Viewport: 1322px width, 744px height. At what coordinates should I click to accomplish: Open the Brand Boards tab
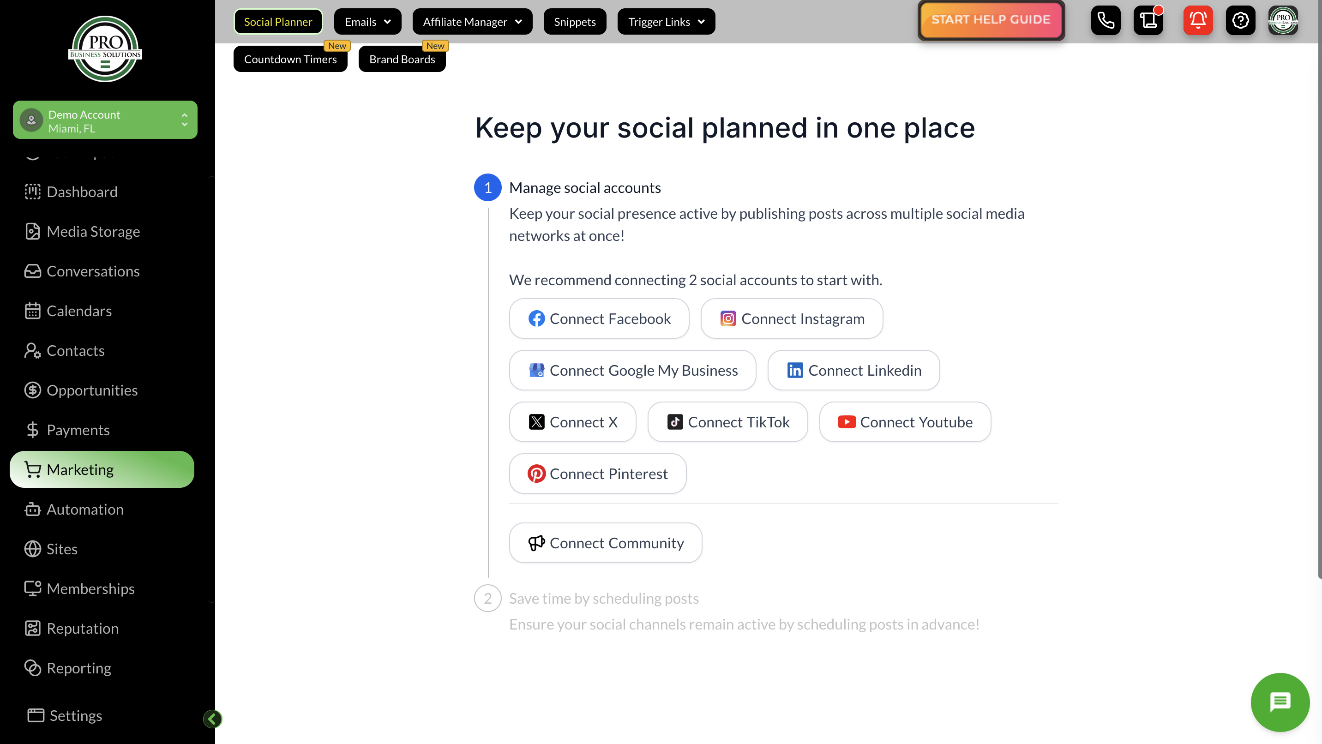tap(402, 60)
